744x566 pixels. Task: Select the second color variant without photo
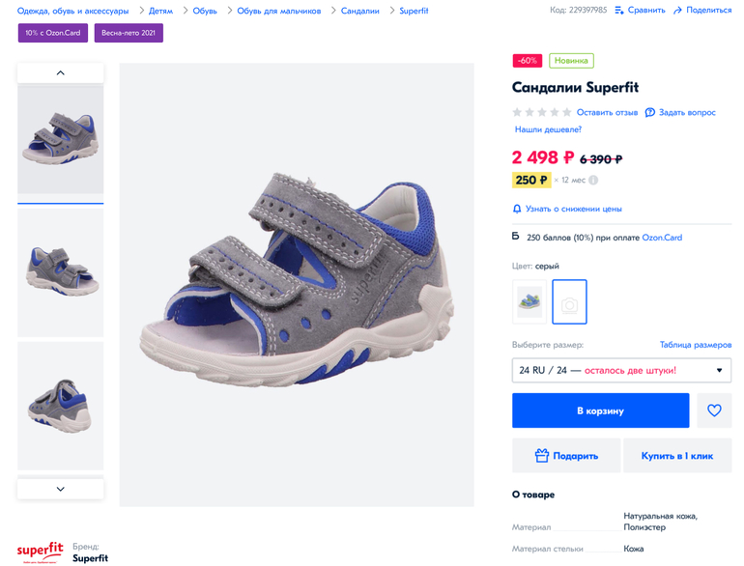coord(569,301)
